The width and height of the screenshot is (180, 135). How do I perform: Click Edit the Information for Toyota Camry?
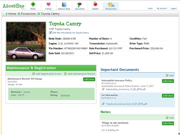71,33
